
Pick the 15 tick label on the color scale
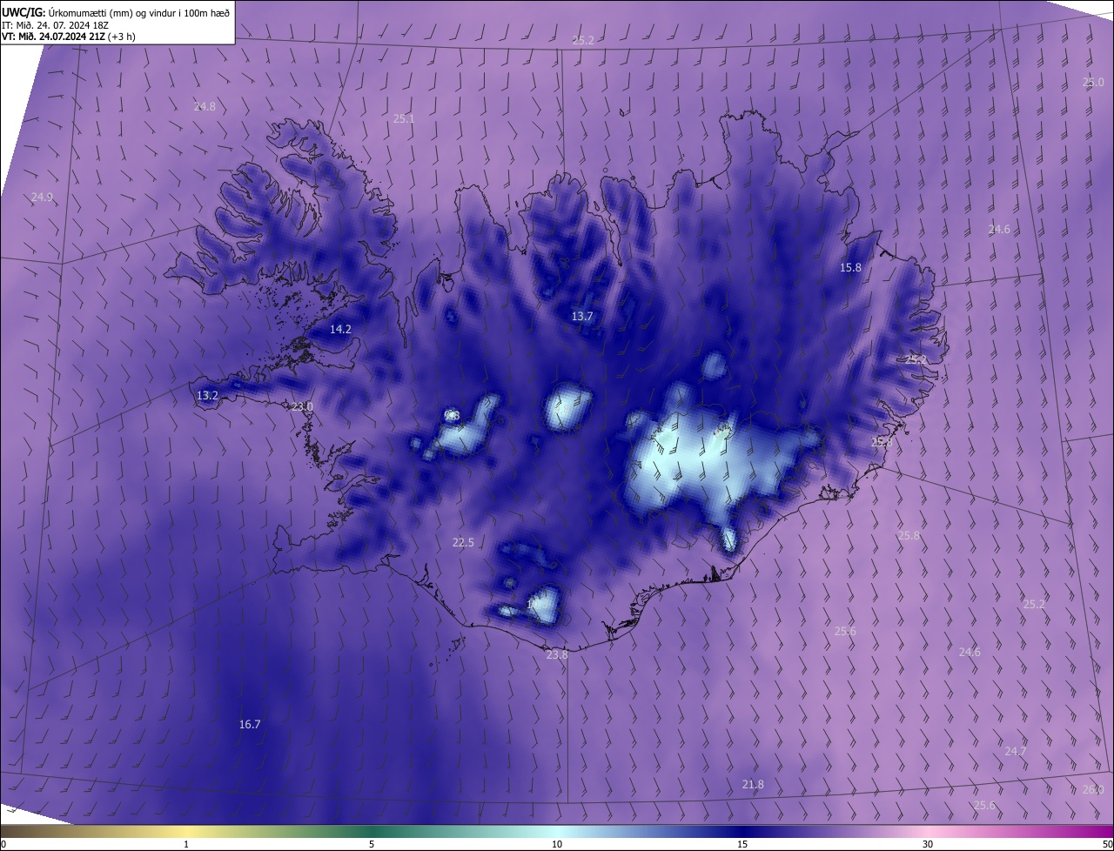click(742, 844)
